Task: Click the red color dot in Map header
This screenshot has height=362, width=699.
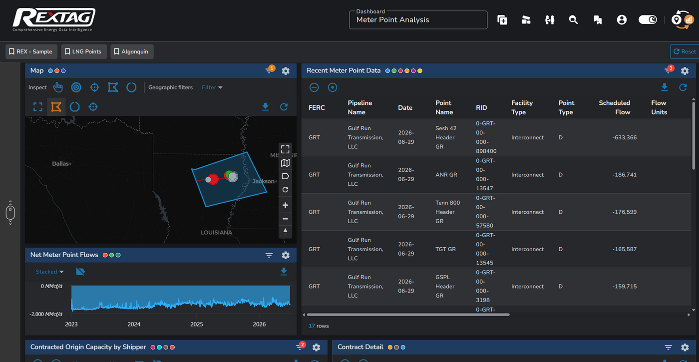Action: [x=57, y=71]
